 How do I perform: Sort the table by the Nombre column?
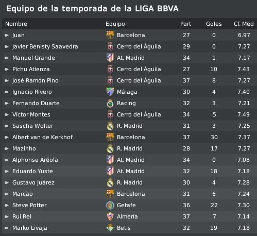tap(16, 24)
